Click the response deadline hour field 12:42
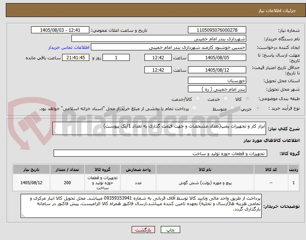This screenshot has height=240, width=306. click(x=158, y=58)
